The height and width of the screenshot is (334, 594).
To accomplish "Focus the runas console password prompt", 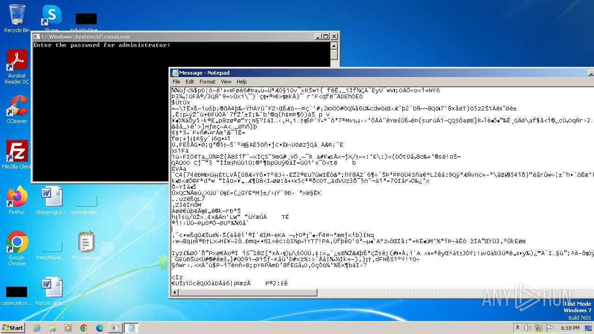I will pyautogui.click(x=102, y=45).
